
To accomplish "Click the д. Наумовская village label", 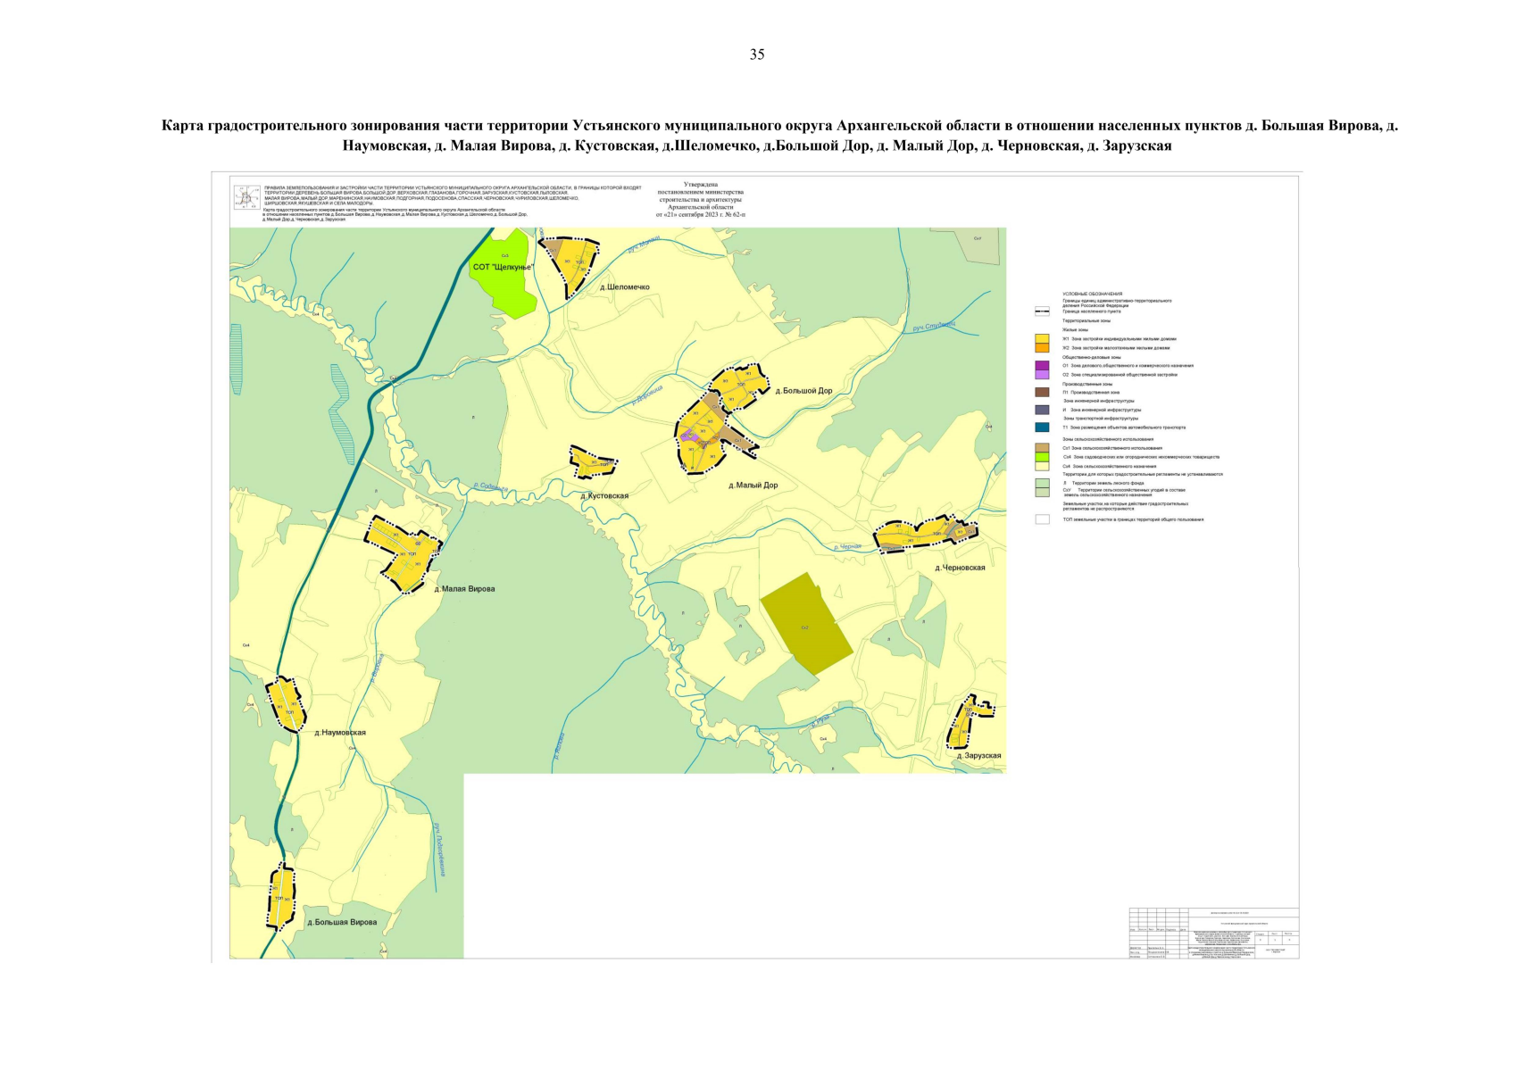I will 340,733.
